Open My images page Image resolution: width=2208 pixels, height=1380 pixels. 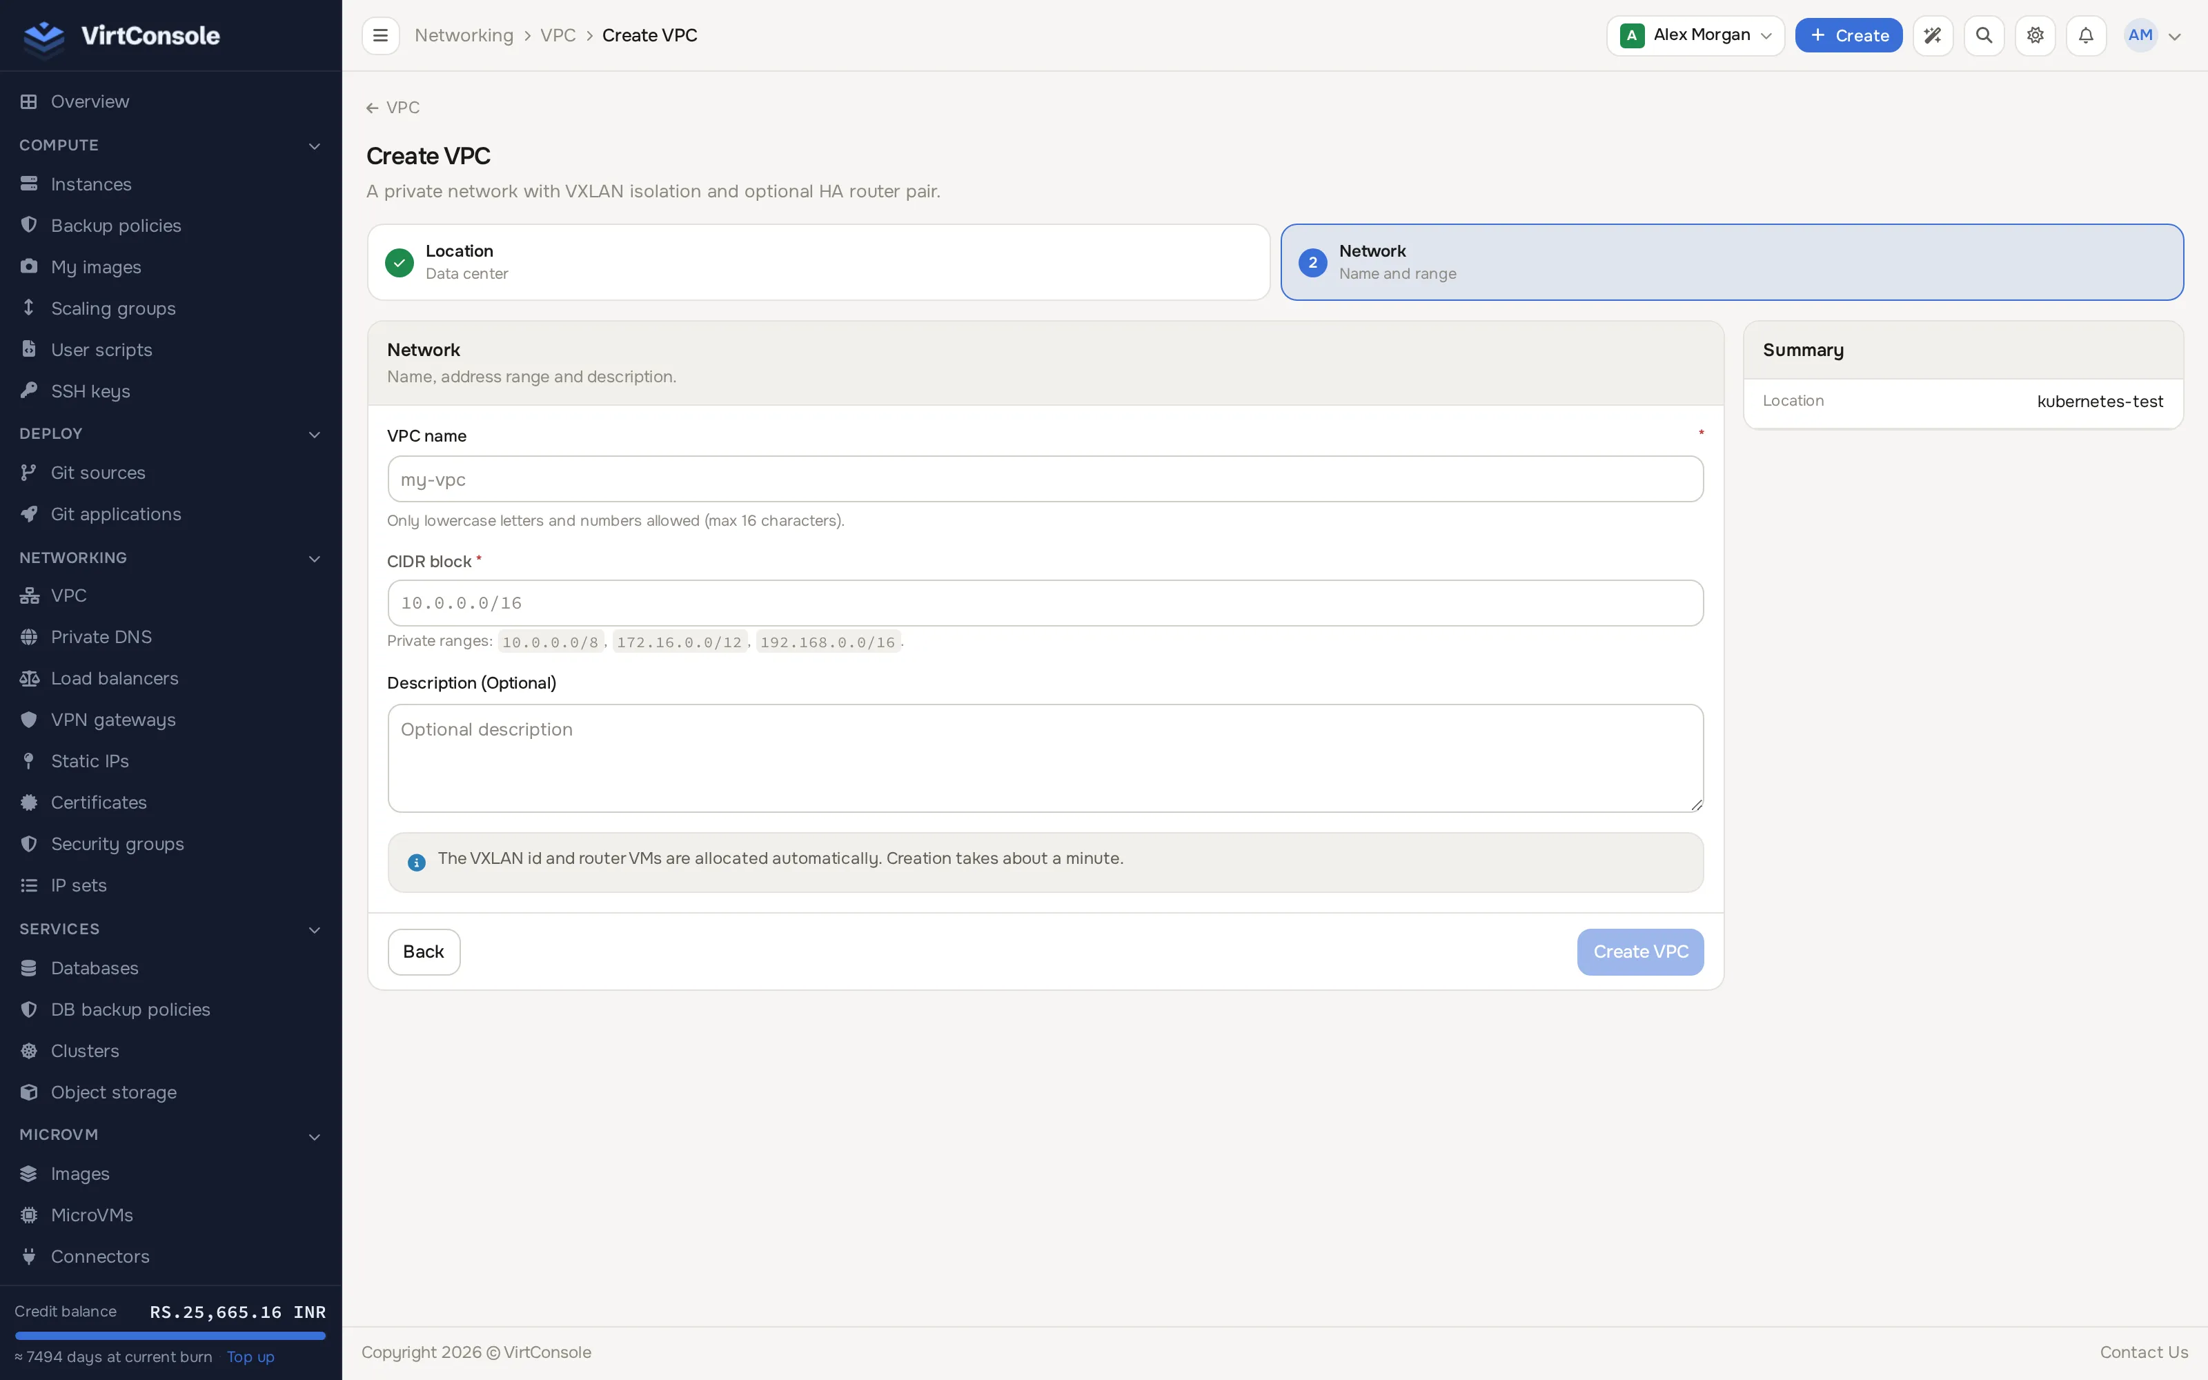tap(170, 266)
